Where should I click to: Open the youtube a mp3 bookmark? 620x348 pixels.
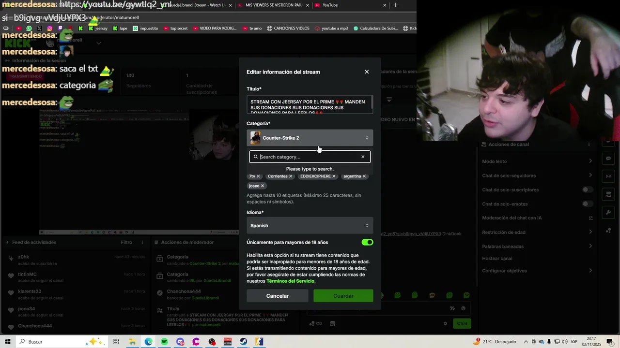tap(331, 29)
